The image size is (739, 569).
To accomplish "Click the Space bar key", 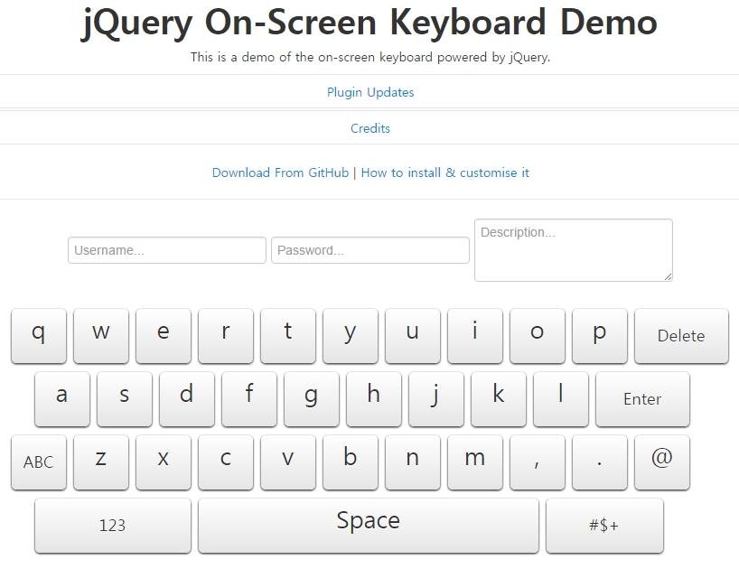I will (x=369, y=525).
